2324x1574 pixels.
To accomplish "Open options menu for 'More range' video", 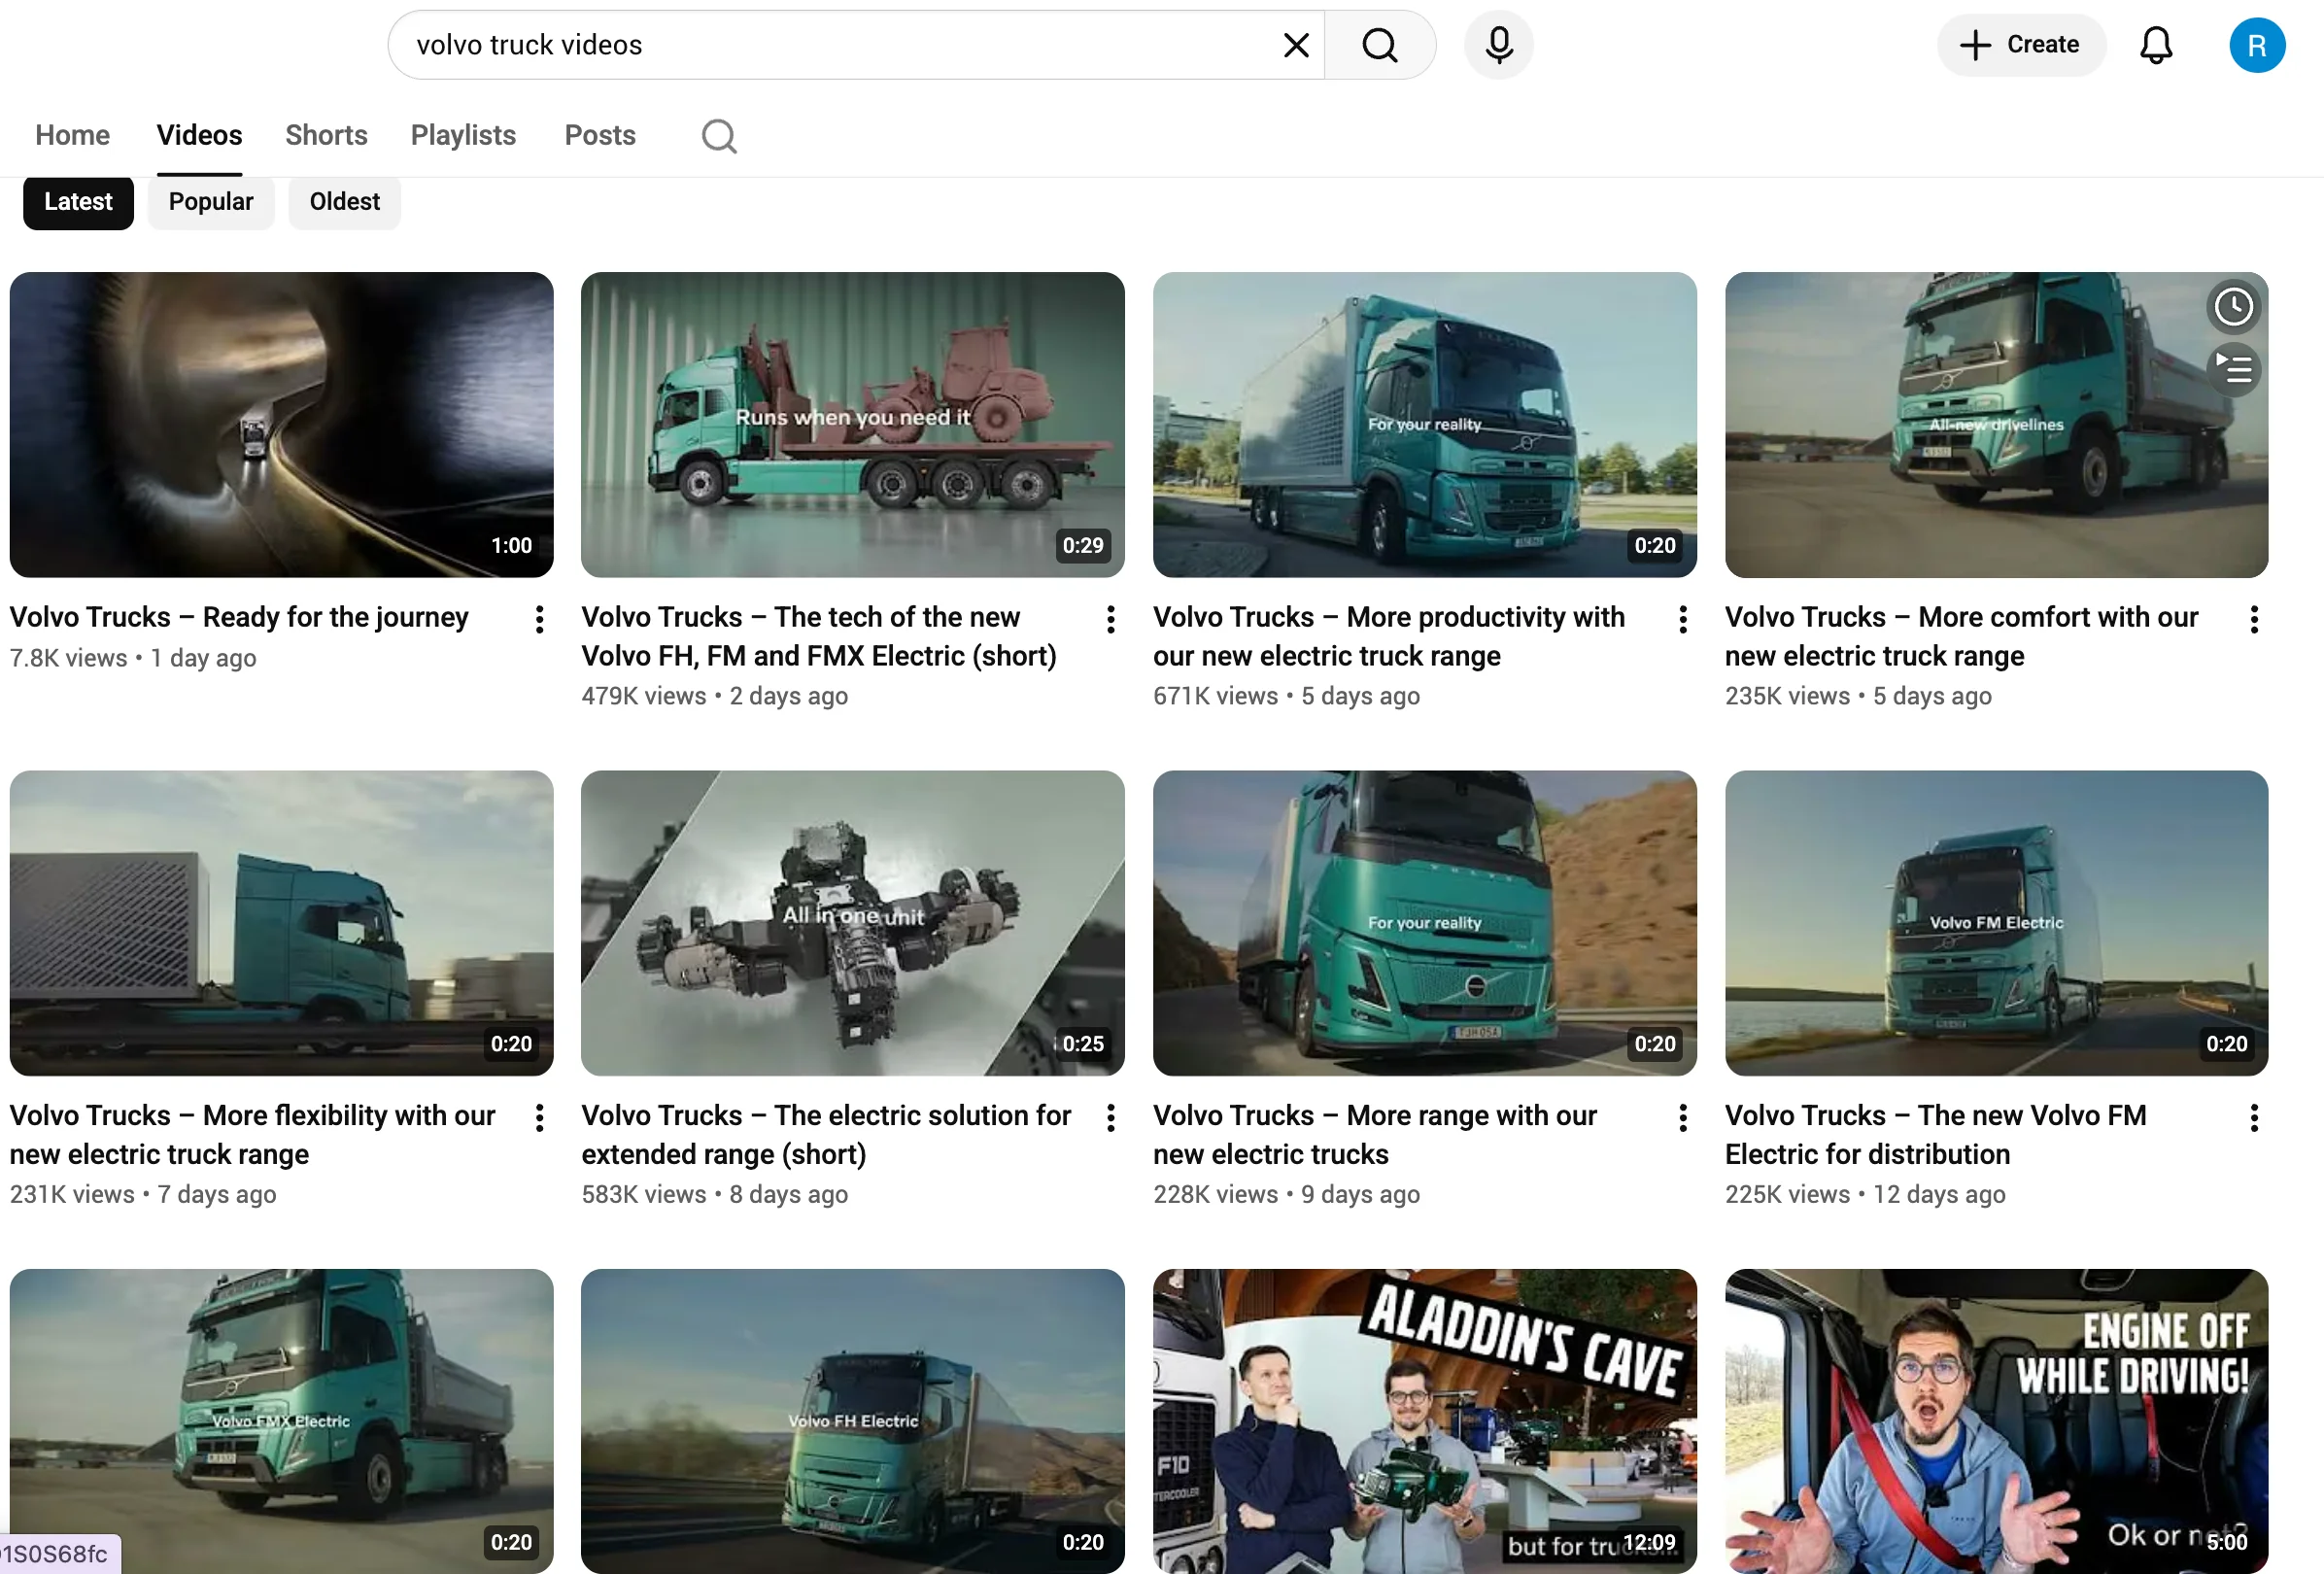I will coord(1683,1118).
